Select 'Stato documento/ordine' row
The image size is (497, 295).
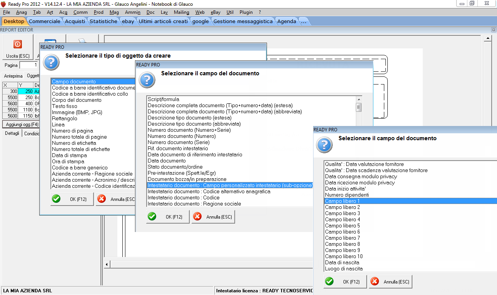click(x=230, y=167)
